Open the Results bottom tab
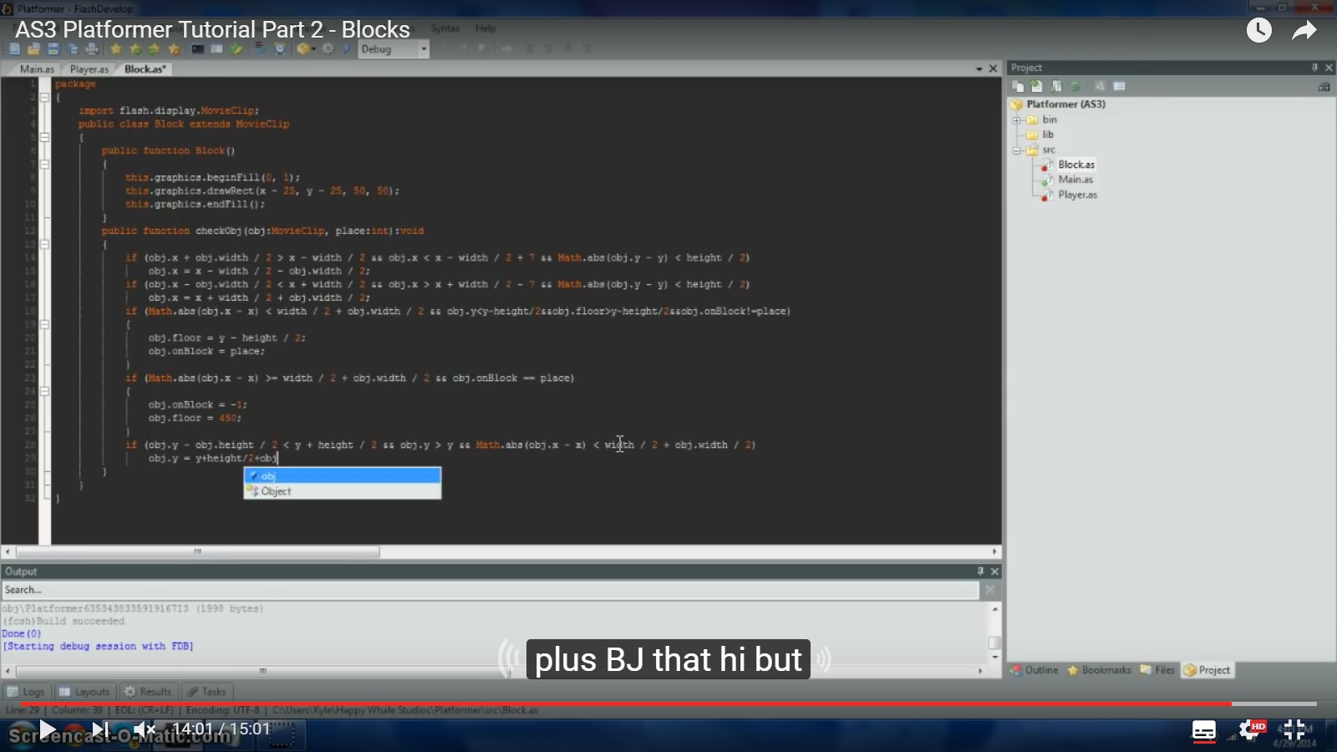Screen dimensions: 1337x752 [x=148, y=692]
